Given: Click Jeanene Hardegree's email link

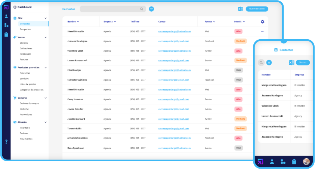Looking at the screenshot, I should tap(174, 41).
